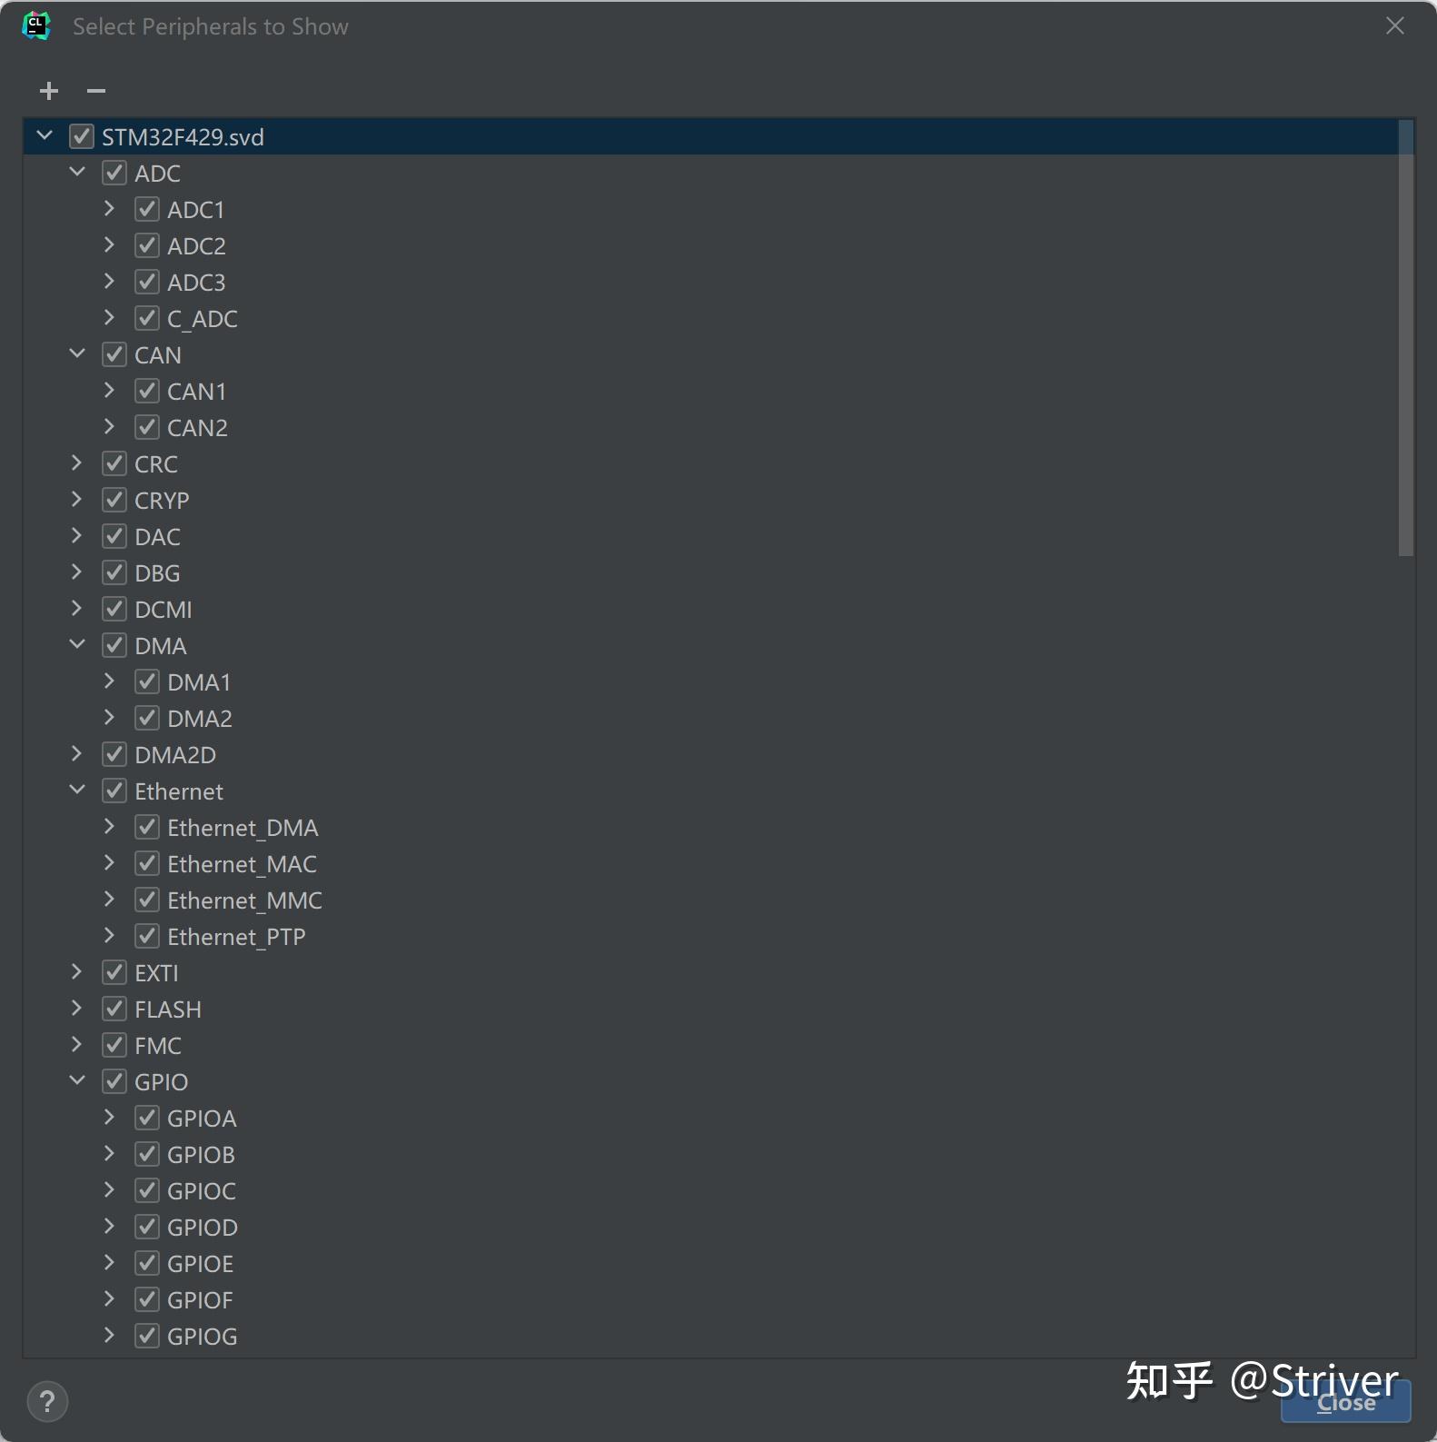Image resolution: width=1437 pixels, height=1442 pixels.
Task: Expand the ADC2 node
Action: 109,245
